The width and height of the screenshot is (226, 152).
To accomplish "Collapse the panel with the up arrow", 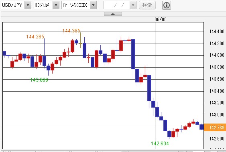I will coord(113,14).
